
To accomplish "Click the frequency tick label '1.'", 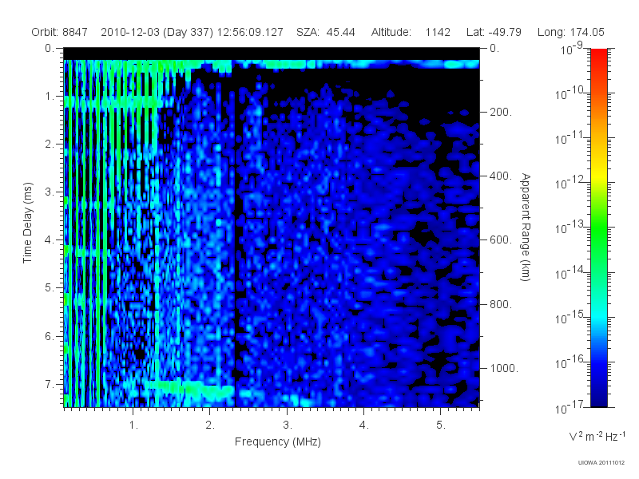I will (x=133, y=426).
